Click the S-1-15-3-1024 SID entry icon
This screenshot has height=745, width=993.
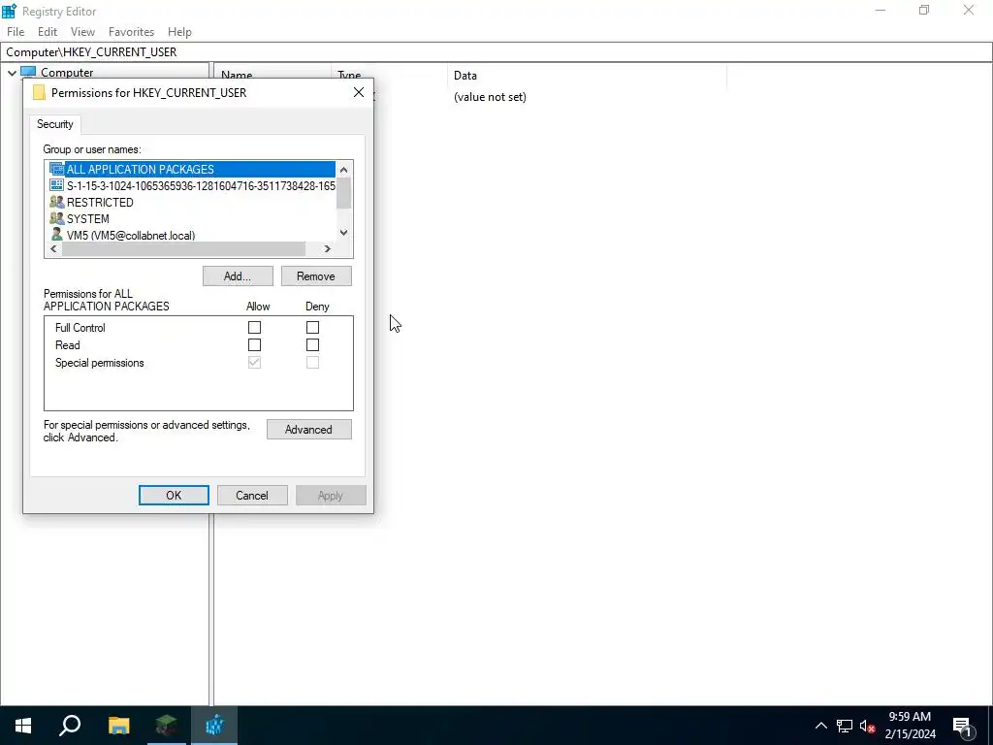pyautogui.click(x=57, y=185)
